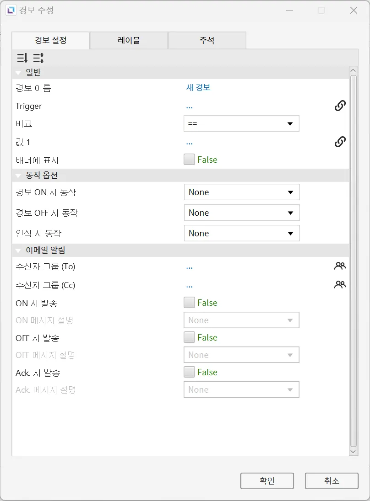Image resolution: width=370 pixels, height=501 pixels.
Task: Open recipient group picker for Cc
Action: click(340, 284)
